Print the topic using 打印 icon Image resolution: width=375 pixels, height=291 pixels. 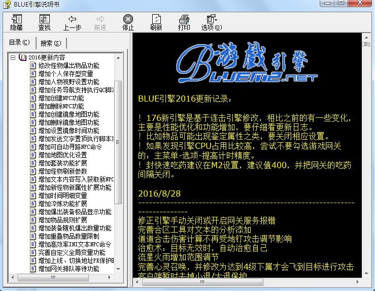(184, 19)
